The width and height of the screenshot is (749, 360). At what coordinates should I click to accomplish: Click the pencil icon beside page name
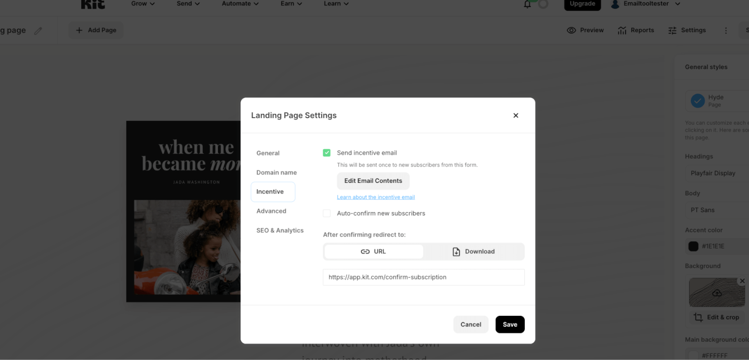pyautogui.click(x=38, y=30)
